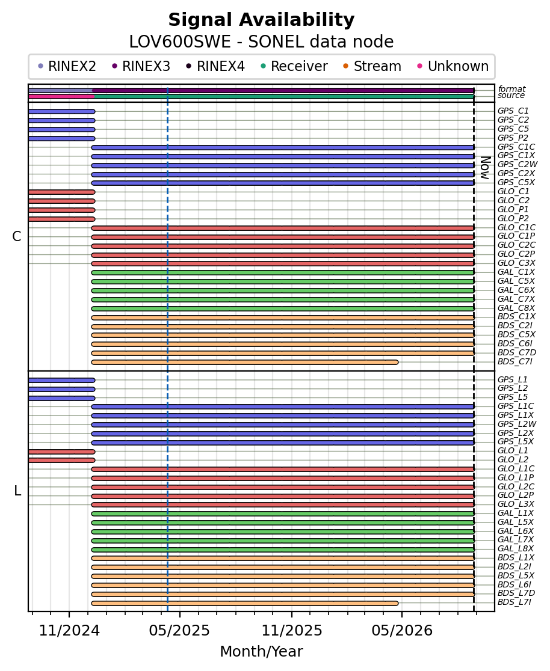This screenshot has width=550, height=671.
Task: Select the BDS_C1X row label
Action: [516, 316]
